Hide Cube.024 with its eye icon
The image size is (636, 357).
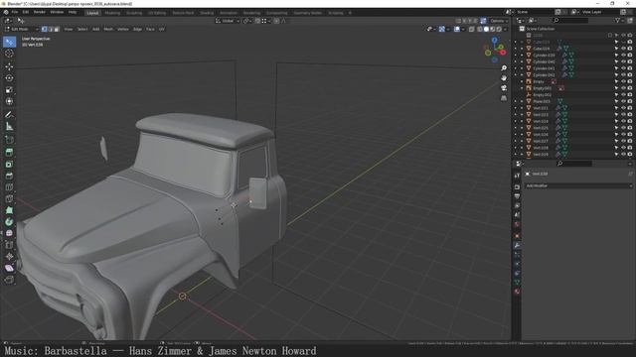click(x=623, y=49)
